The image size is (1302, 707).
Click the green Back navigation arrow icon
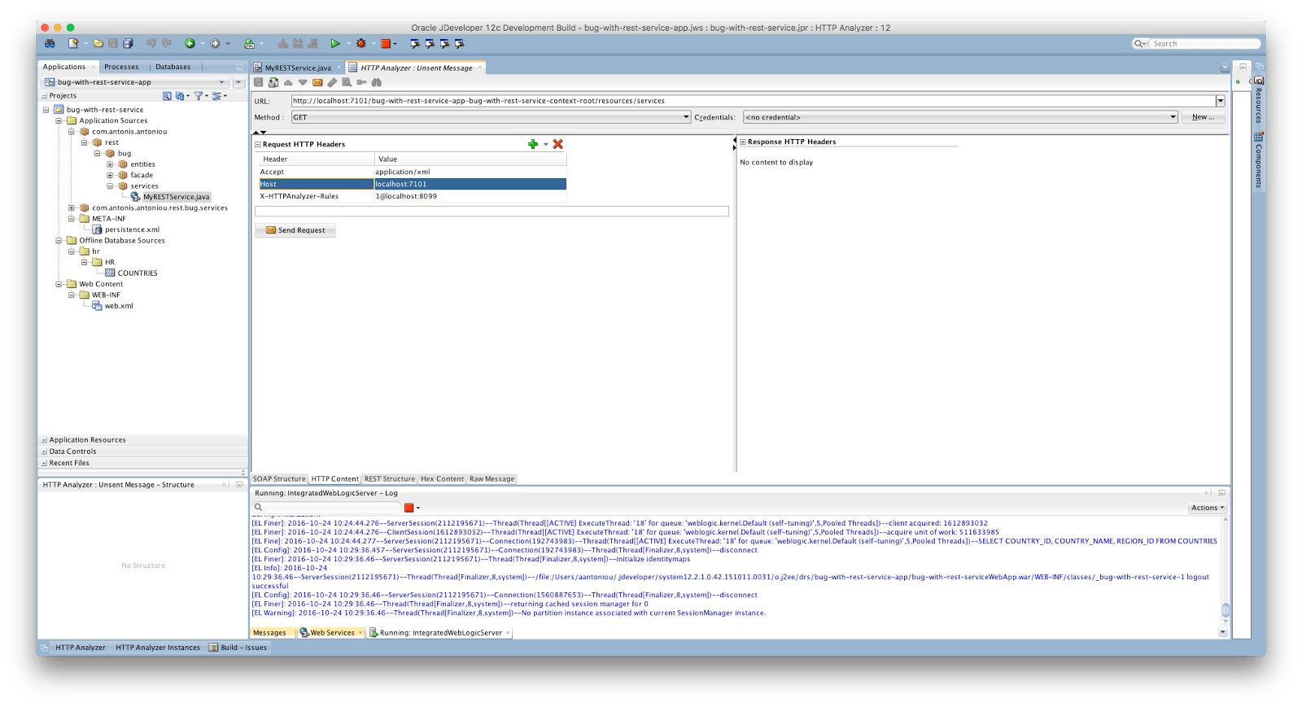tap(190, 44)
